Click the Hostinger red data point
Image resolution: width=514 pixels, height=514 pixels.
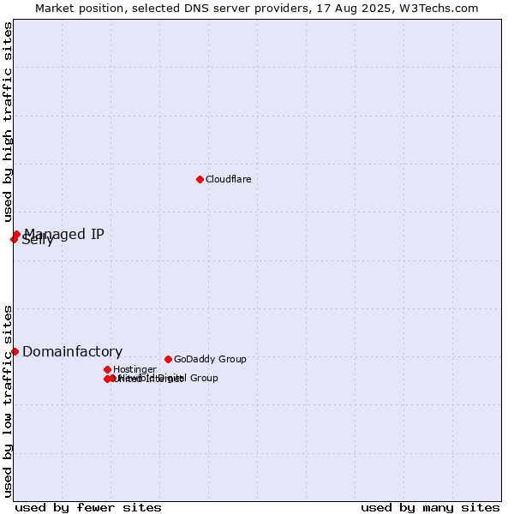pos(107,370)
